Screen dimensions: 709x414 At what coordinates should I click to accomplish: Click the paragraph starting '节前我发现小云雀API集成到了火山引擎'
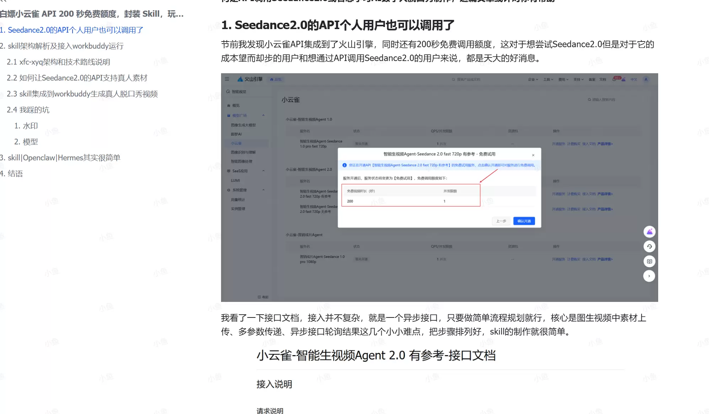pyautogui.click(x=437, y=51)
